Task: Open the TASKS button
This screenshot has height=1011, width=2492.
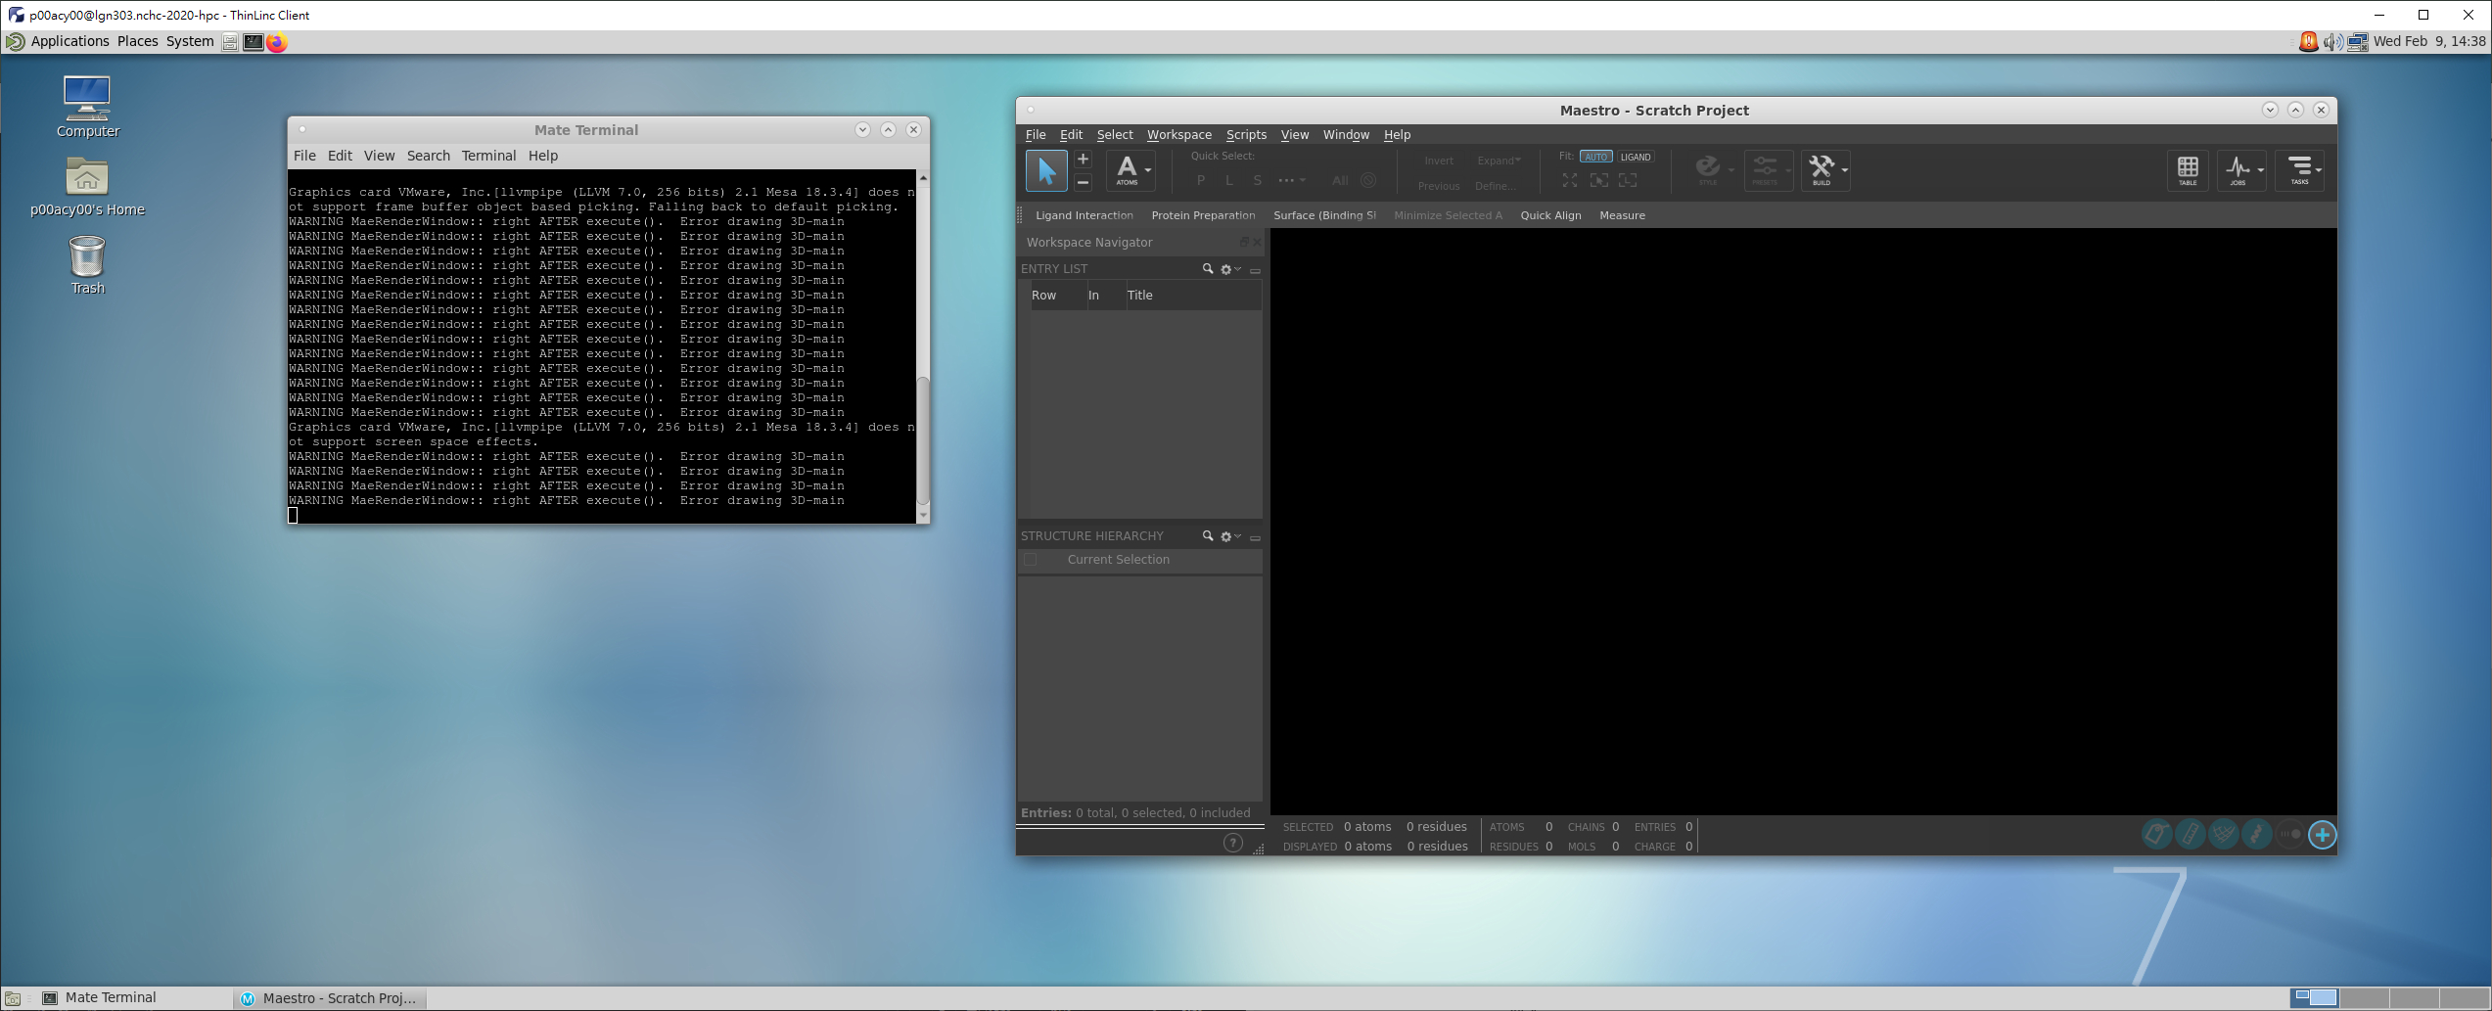Action: pyautogui.click(x=2299, y=170)
